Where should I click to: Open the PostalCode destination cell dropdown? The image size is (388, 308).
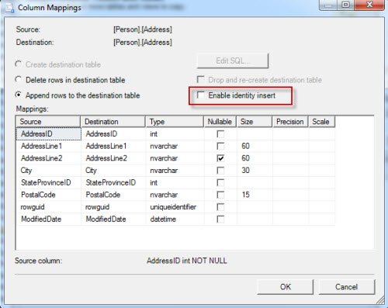click(x=113, y=195)
